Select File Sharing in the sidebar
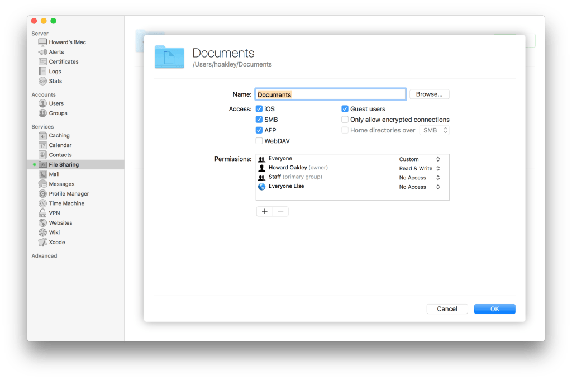 63,165
